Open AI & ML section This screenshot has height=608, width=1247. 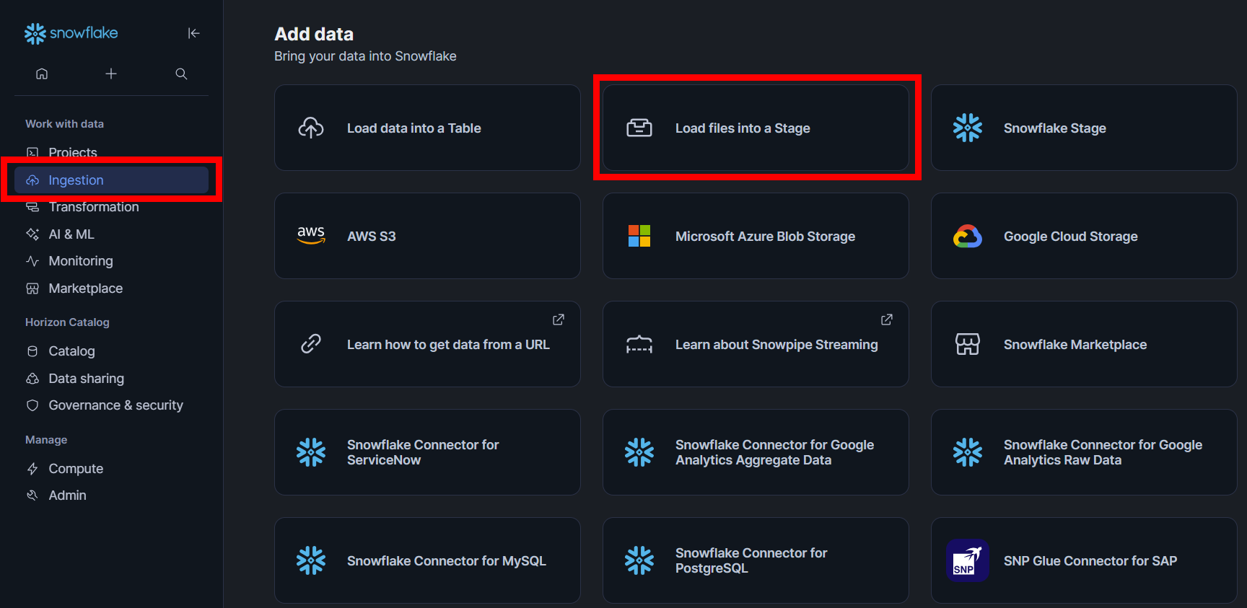click(71, 234)
